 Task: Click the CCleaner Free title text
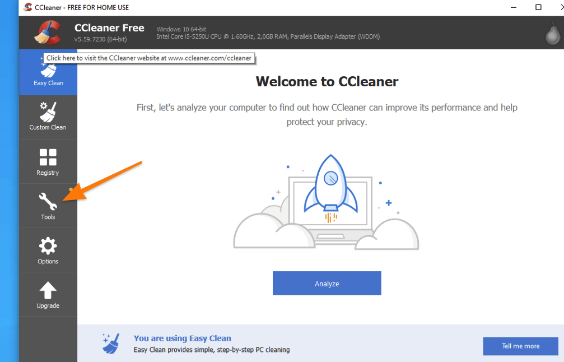point(109,27)
